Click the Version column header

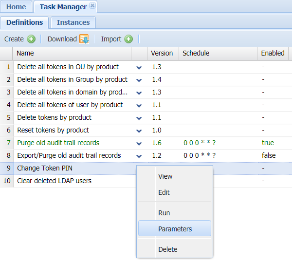(x=162, y=53)
